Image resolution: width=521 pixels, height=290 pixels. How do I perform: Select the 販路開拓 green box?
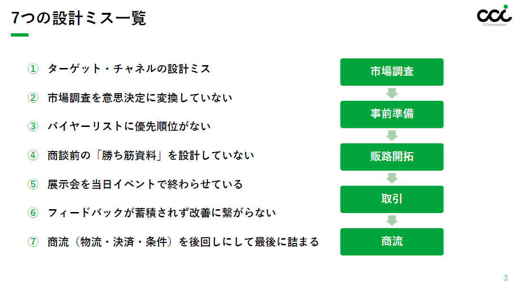[392, 156]
